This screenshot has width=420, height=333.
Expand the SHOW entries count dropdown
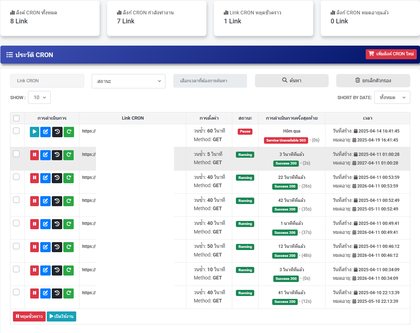point(39,97)
